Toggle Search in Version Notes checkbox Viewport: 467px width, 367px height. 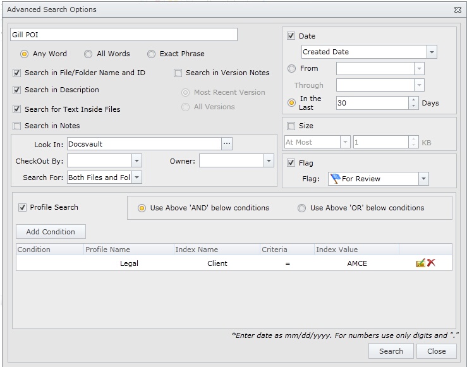[x=178, y=73]
